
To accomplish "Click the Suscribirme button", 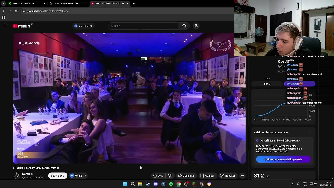I will tap(58, 176).
